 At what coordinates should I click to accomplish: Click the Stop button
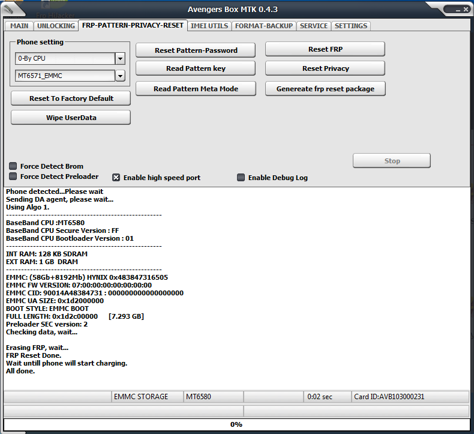[x=392, y=161]
